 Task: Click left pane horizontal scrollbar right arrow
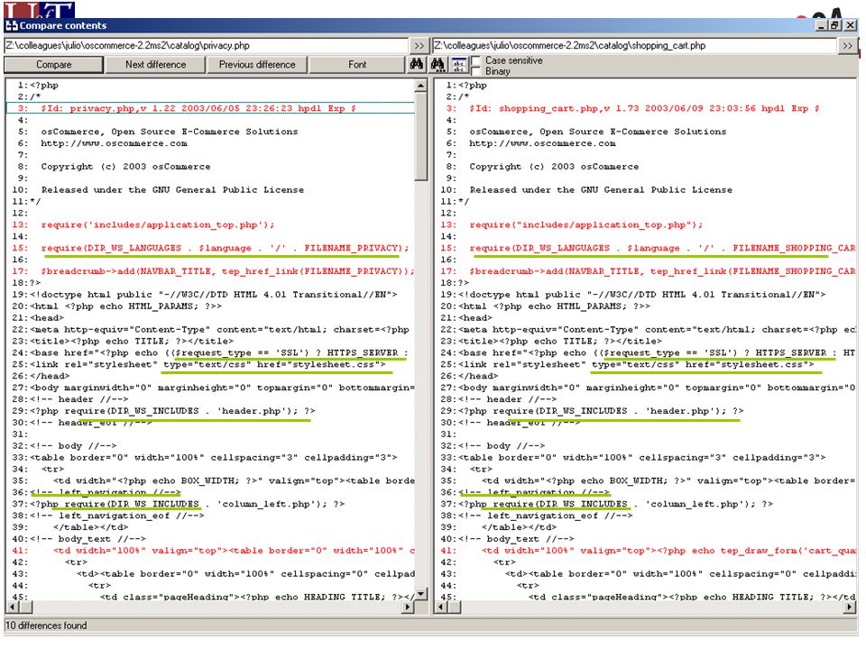409,607
